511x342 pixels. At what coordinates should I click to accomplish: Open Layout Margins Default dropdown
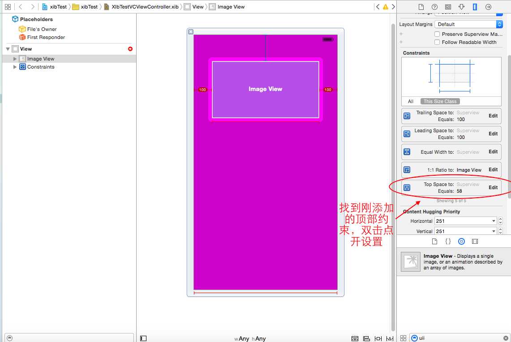[468, 24]
